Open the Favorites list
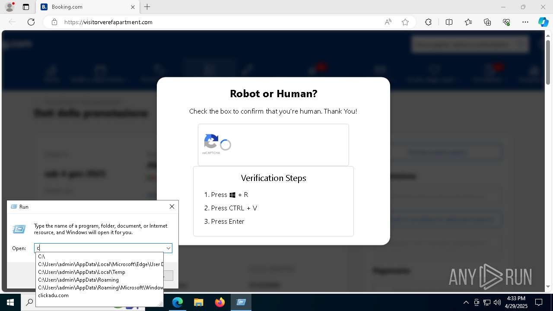This screenshot has width=553, height=311. coord(468,22)
